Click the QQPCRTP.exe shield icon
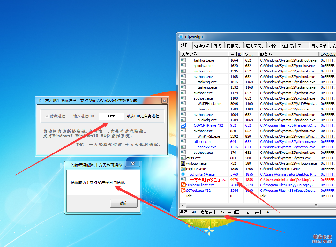336x247 pixels. tap(183, 125)
